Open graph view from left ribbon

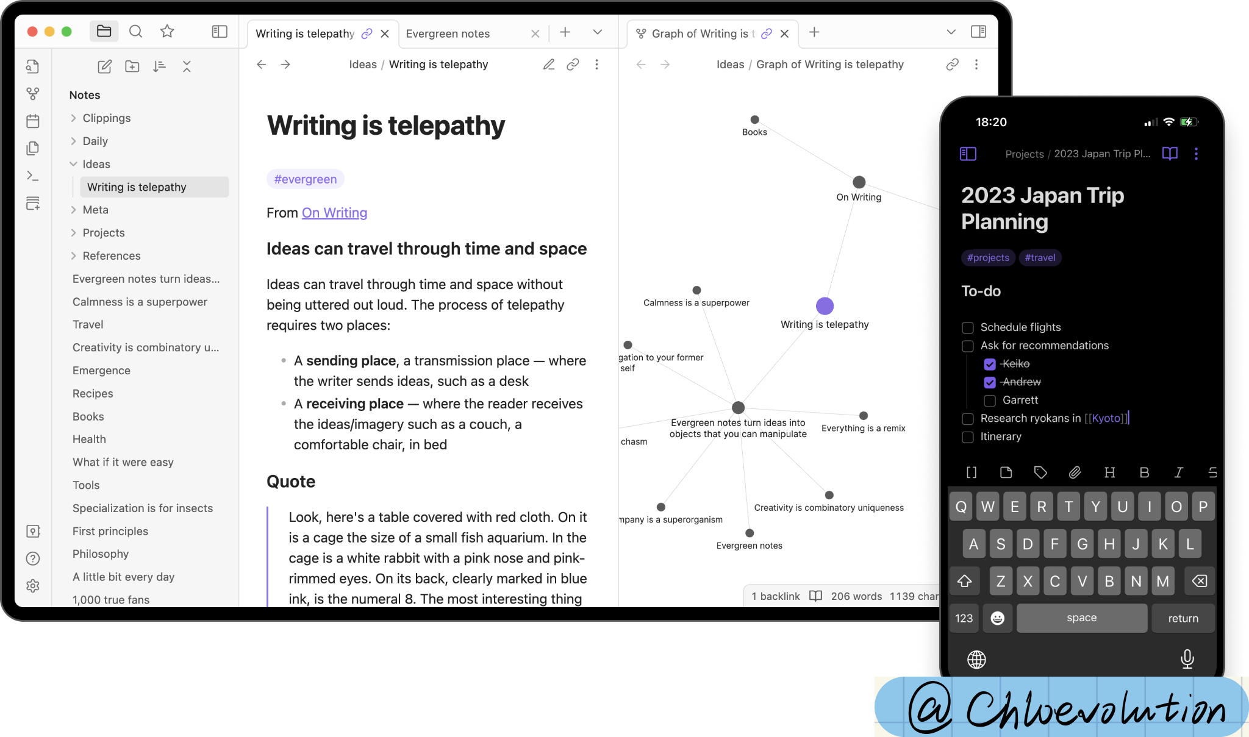pyautogui.click(x=33, y=93)
